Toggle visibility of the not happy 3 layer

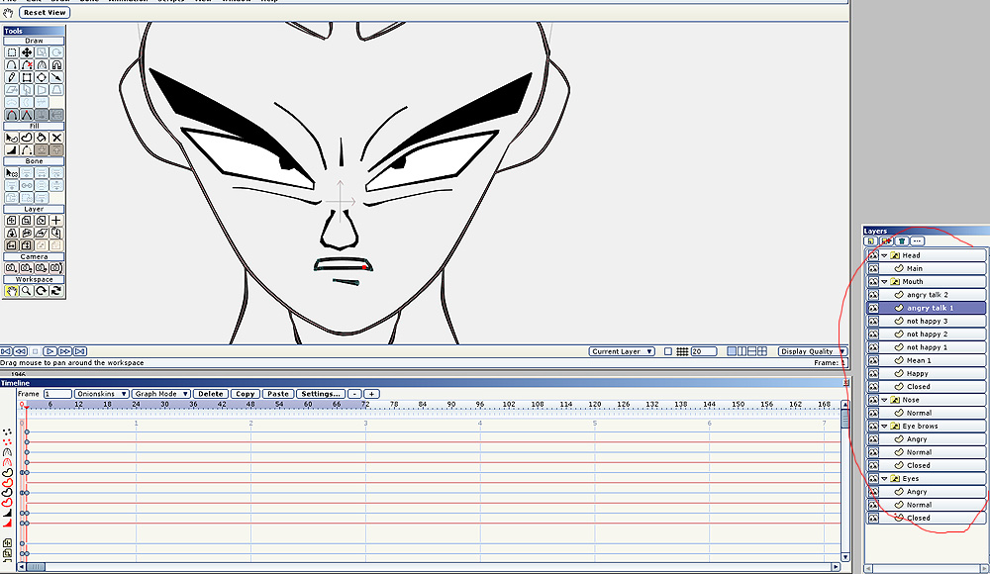click(873, 322)
